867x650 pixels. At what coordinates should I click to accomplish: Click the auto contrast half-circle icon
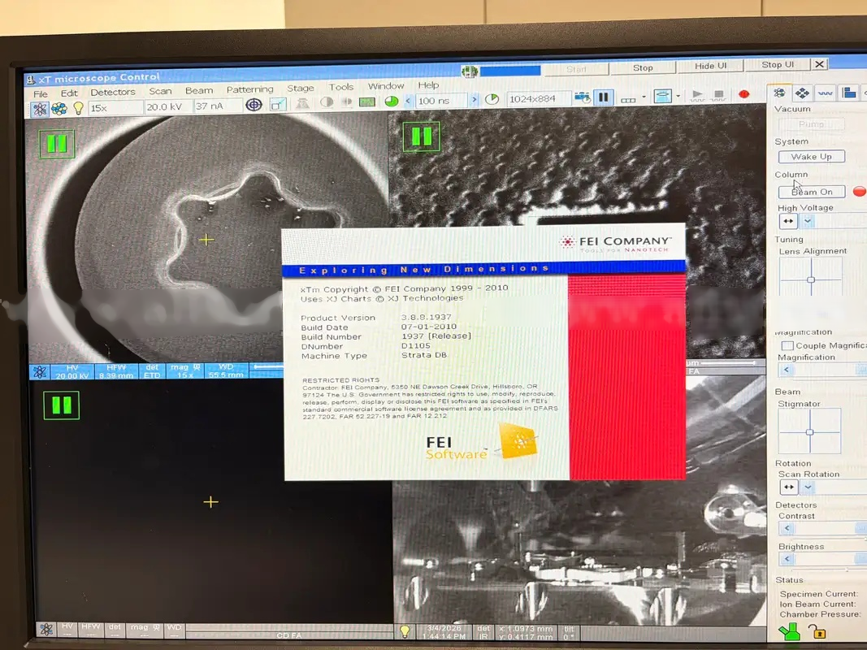coord(327,102)
